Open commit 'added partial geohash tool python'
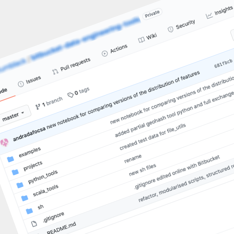 click(174, 114)
